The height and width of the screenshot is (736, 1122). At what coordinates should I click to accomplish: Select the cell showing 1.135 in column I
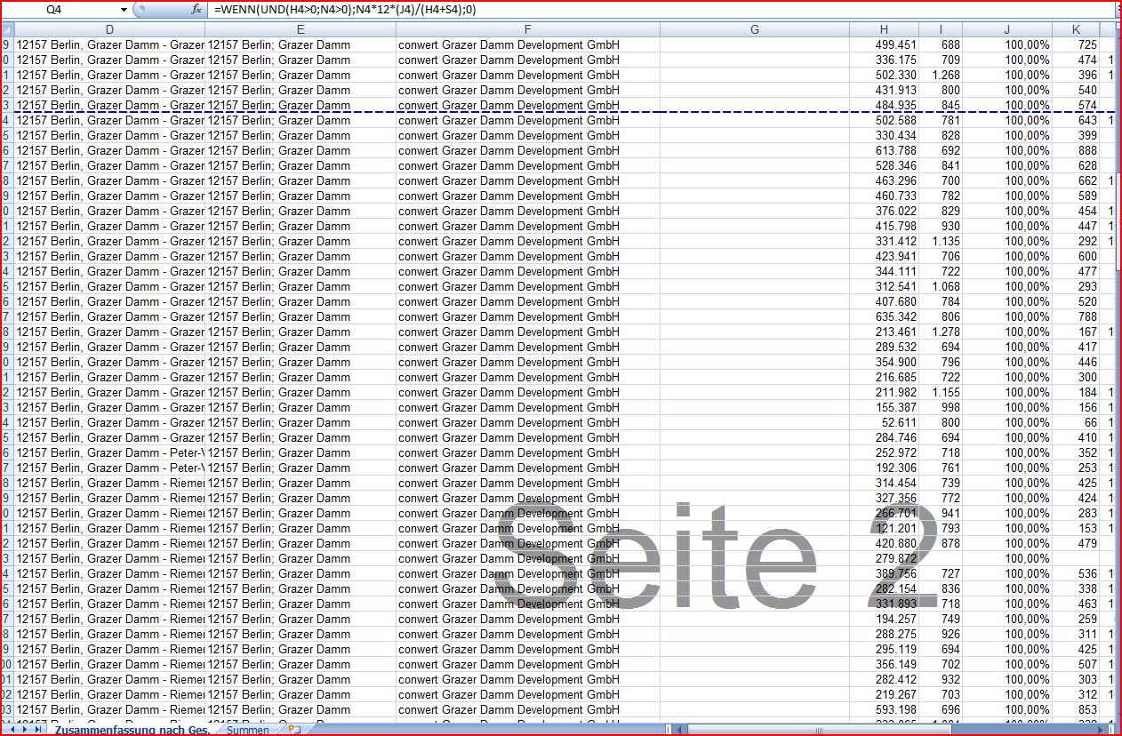point(941,241)
